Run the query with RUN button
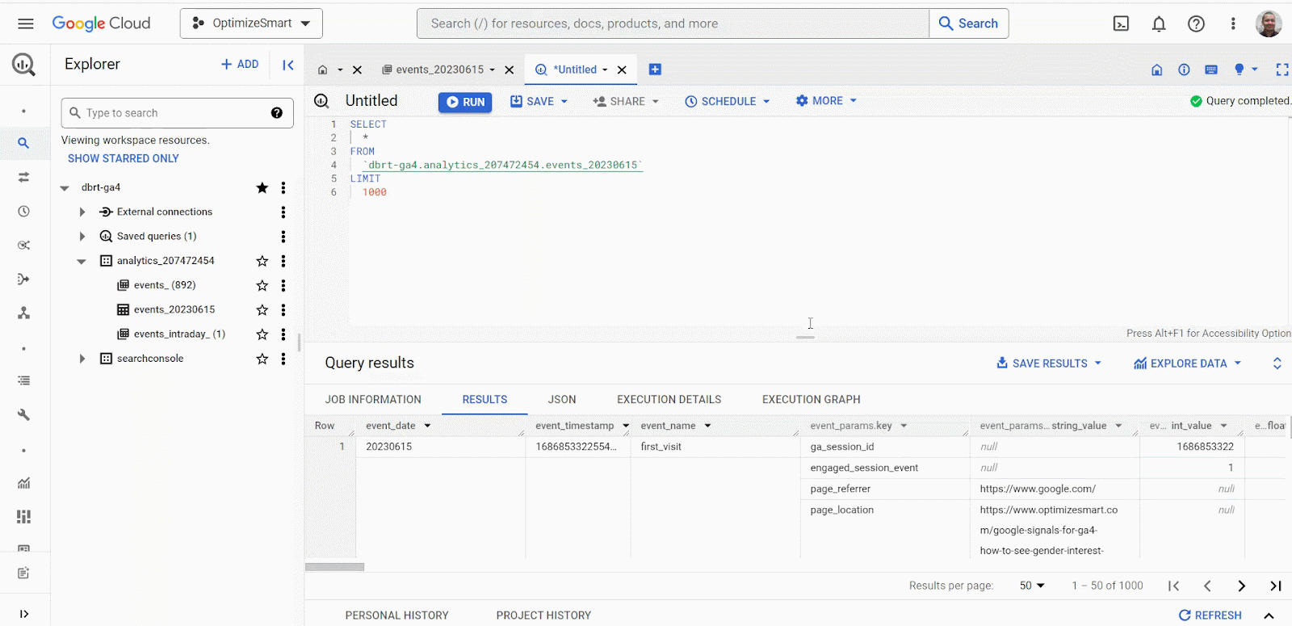 point(465,103)
